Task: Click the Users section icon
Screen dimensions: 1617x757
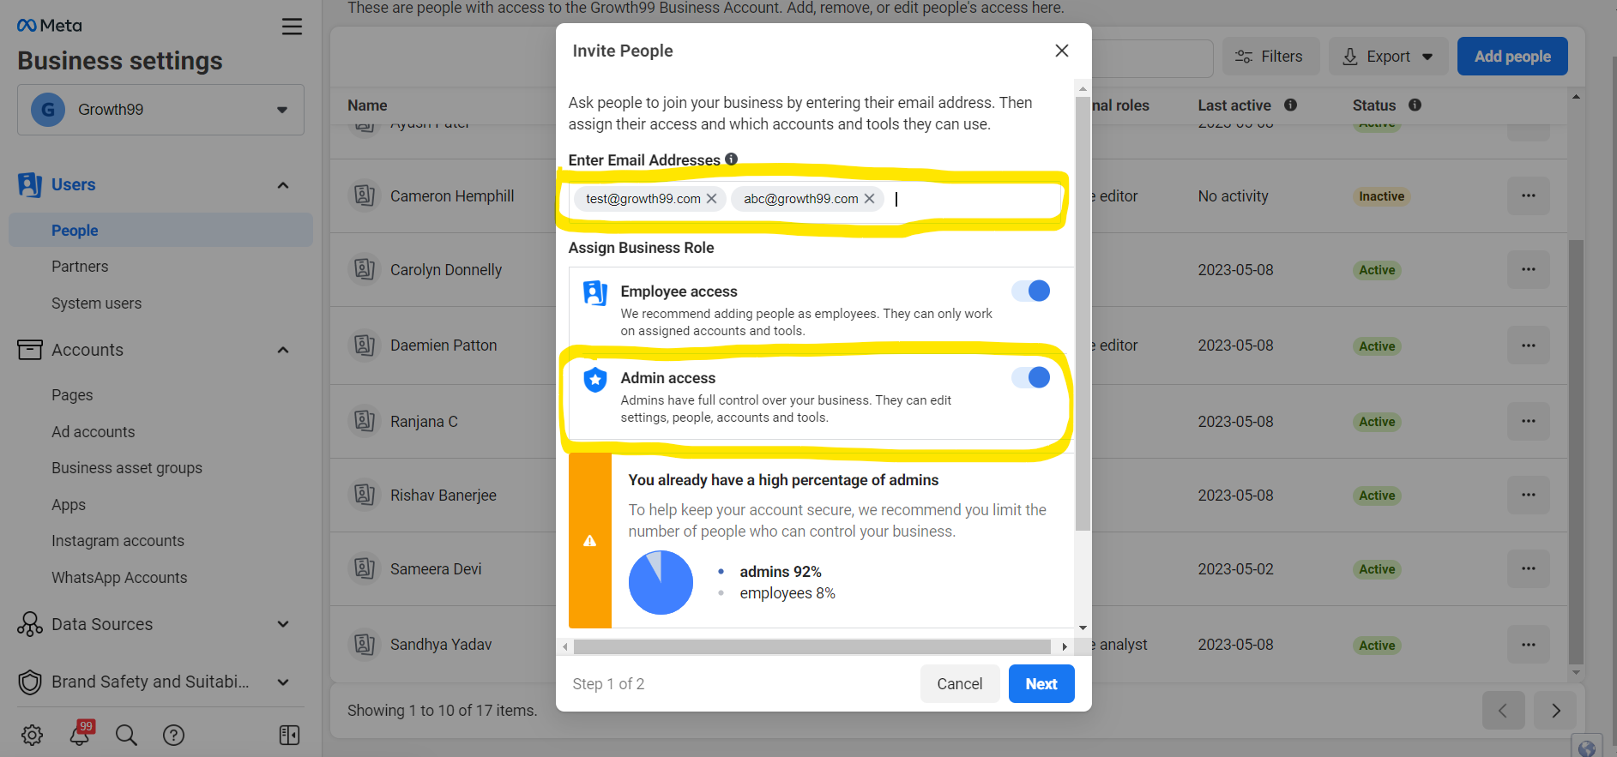Action: click(30, 185)
